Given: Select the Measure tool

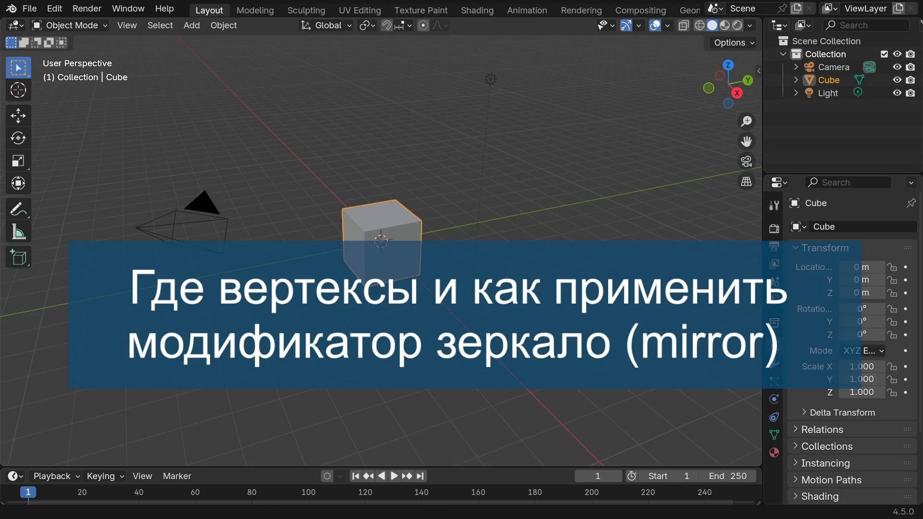Looking at the screenshot, I should [18, 232].
